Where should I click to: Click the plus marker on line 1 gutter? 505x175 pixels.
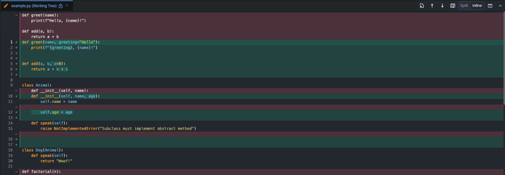(16, 42)
